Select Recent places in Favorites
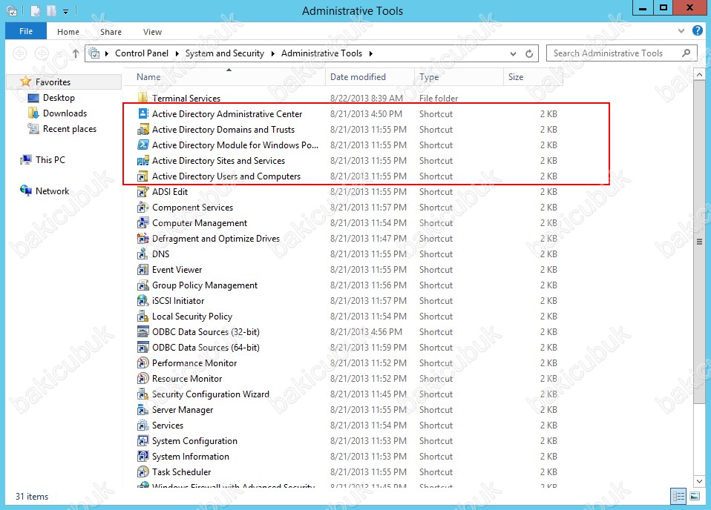Viewport: 711px width, 510px height. (x=69, y=129)
